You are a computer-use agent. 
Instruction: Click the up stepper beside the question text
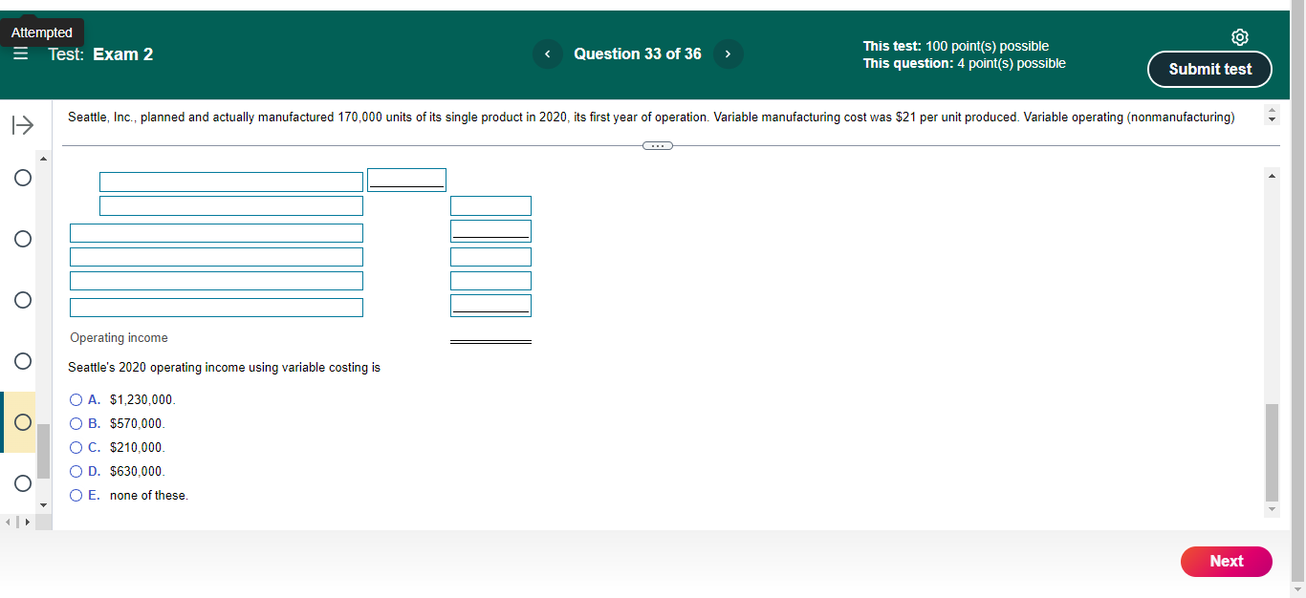coord(1272,109)
